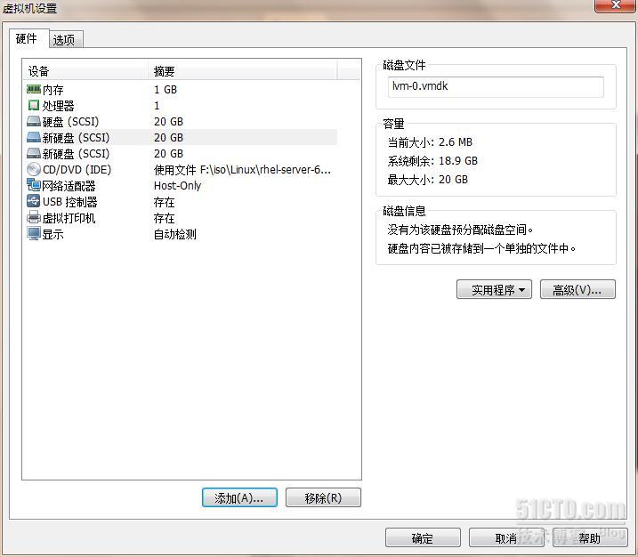Click 系统剩余: 18.9 GB text
The height and width of the screenshot is (557, 638).
click(432, 161)
